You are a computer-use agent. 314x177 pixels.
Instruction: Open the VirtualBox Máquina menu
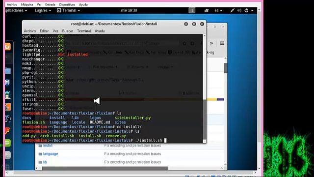pyautogui.click(x=27, y=4)
